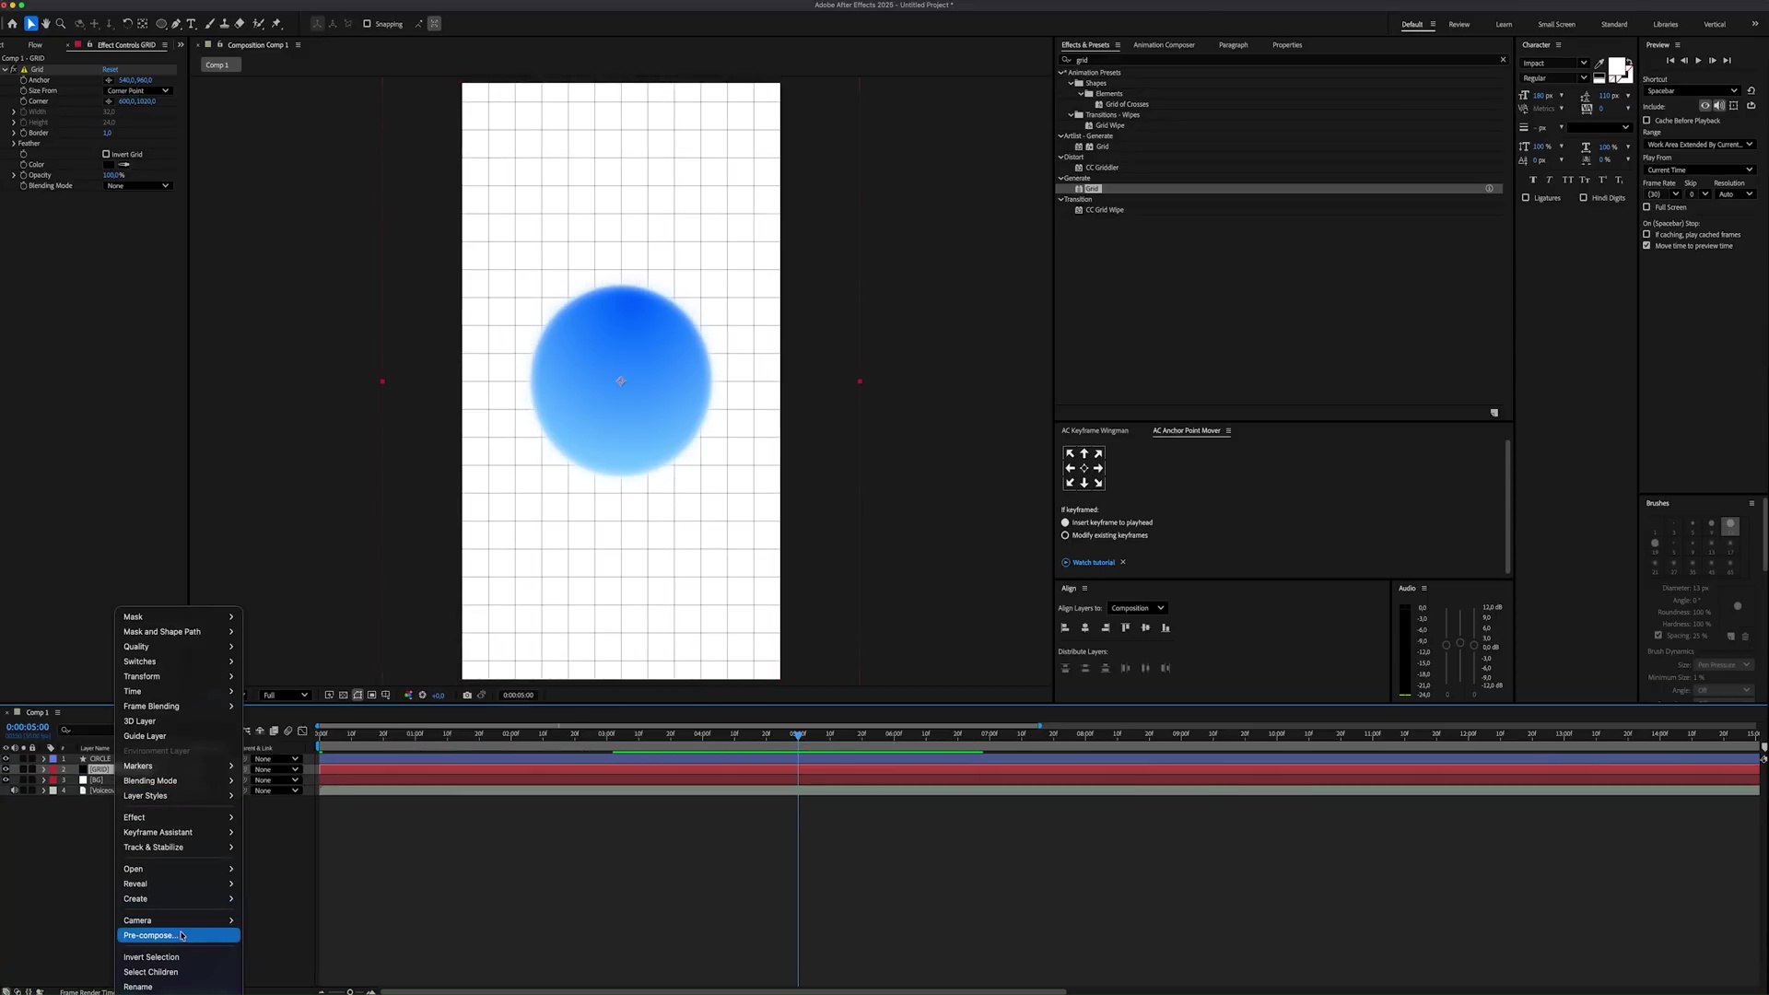Enable the Snapping checkbox
Image resolution: width=1769 pixels, height=995 pixels.
367,24
